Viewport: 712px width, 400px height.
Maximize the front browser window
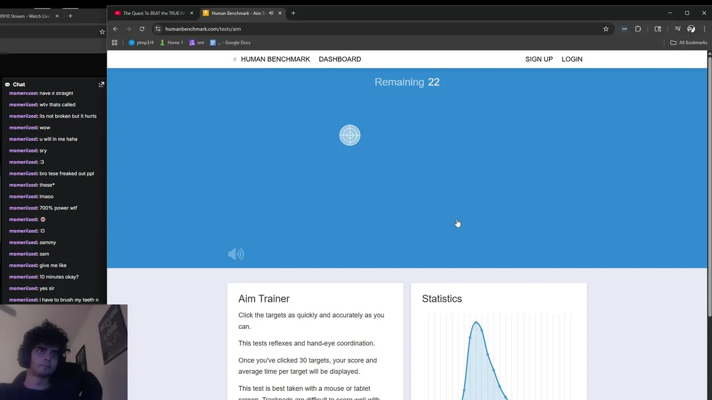click(687, 13)
